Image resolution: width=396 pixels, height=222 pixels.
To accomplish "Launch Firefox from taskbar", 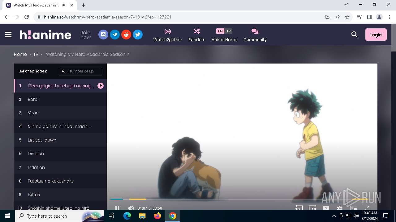I will [157, 216].
